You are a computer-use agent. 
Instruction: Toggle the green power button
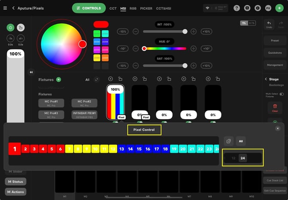(x=10, y=28)
